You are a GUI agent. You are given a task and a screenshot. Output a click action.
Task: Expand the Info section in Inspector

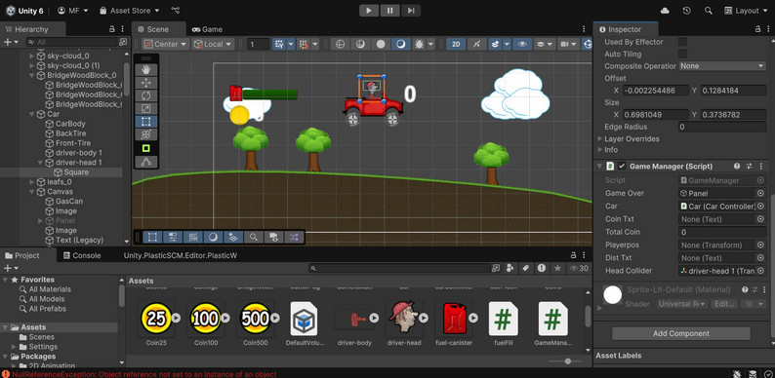pyautogui.click(x=600, y=149)
